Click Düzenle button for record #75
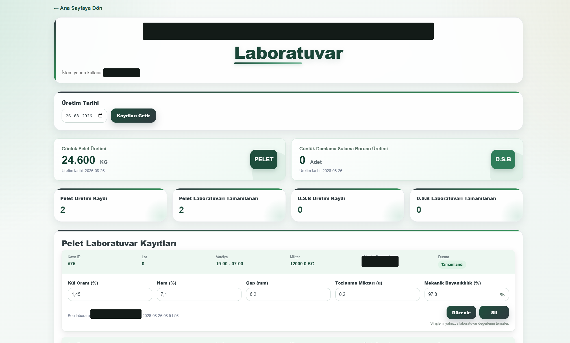The height and width of the screenshot is (343, 570). (461, 312)
